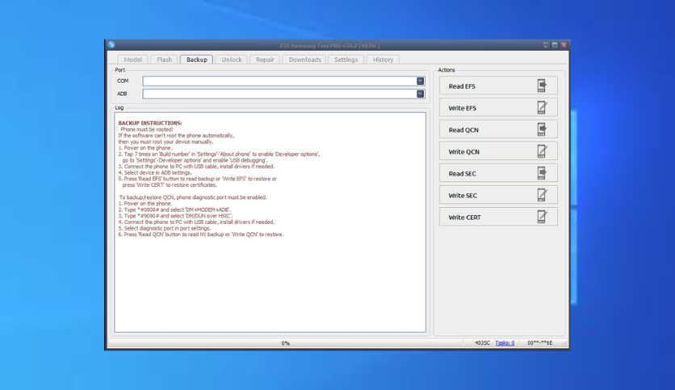Click the Write QCN pencil icon
This screenshot has height=390, width=675.
click(542, 151)
